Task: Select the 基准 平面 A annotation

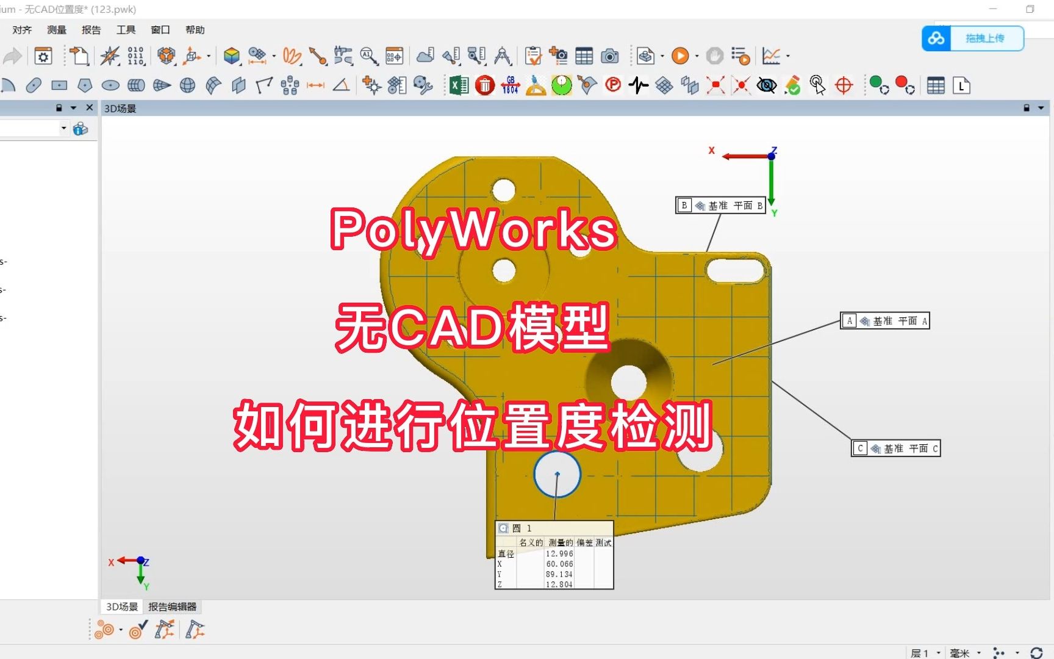Action: [x=885, y=321]
